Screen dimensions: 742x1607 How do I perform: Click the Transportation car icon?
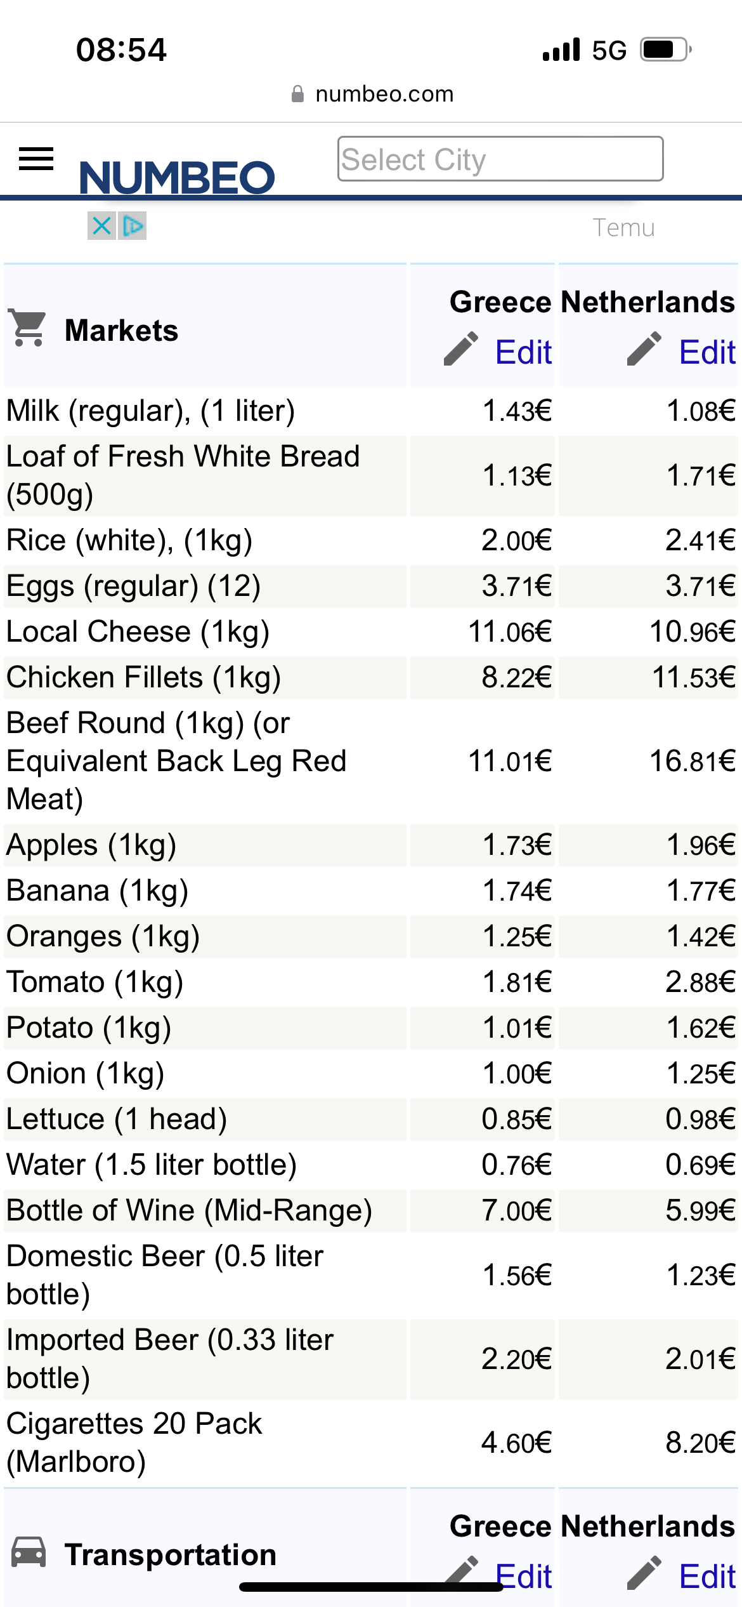(x=29, y=1552)
